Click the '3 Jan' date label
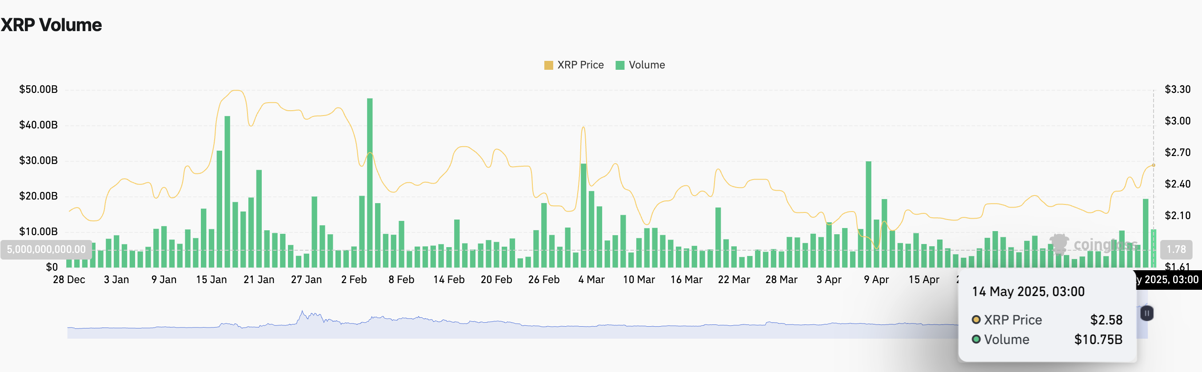 tap(116, 280)
